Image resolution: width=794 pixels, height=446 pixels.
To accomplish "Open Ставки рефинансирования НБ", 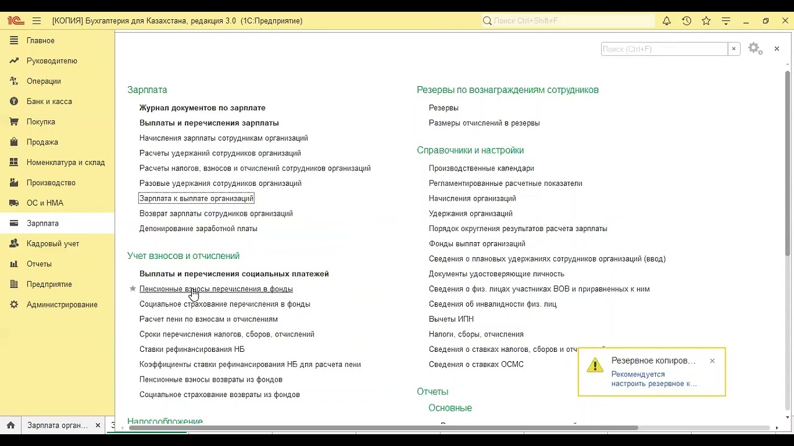I will click(192, 349).
